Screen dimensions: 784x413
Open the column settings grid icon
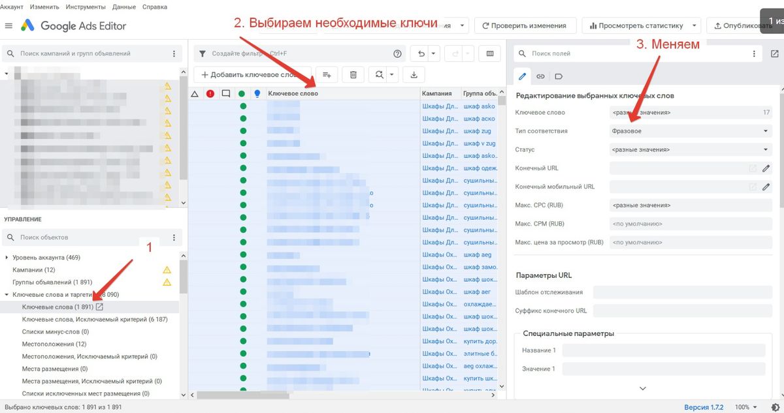point(489,53)
